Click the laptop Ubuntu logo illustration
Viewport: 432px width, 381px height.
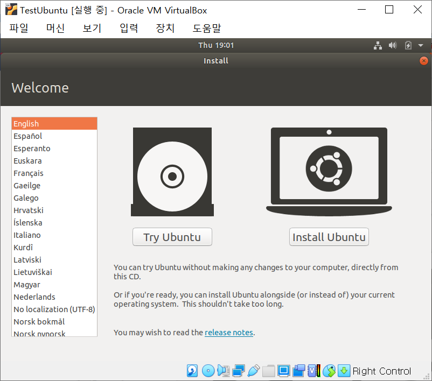(329, 172)
